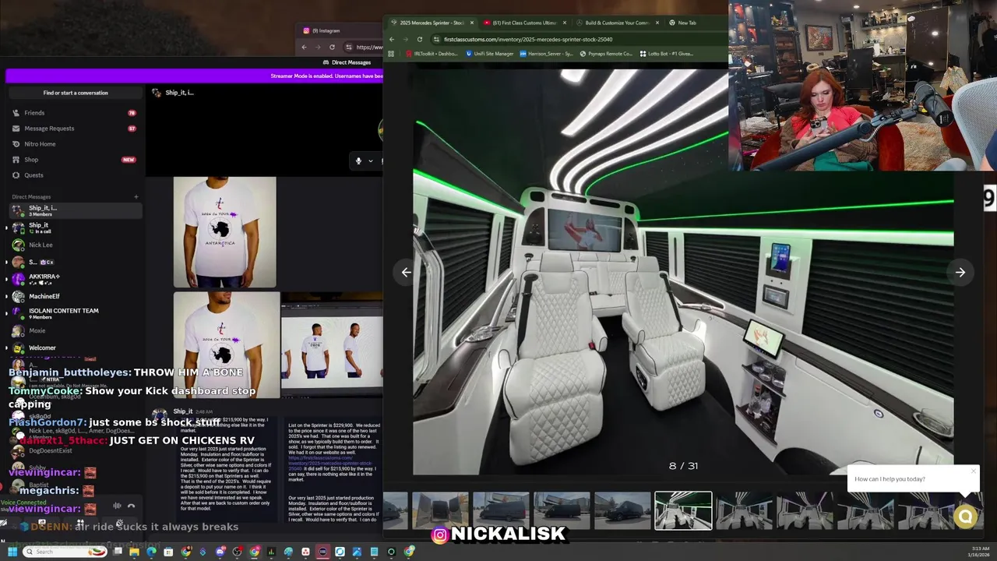Open Friends in Discord sidebar
The image size is (997, 561).
[74, 113]
